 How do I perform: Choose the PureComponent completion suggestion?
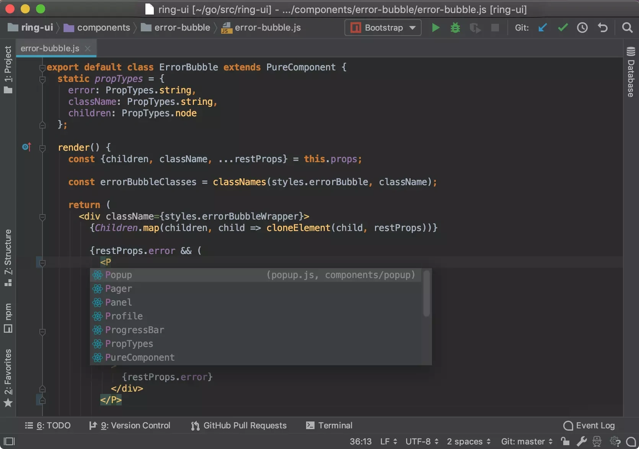(256, 358)
